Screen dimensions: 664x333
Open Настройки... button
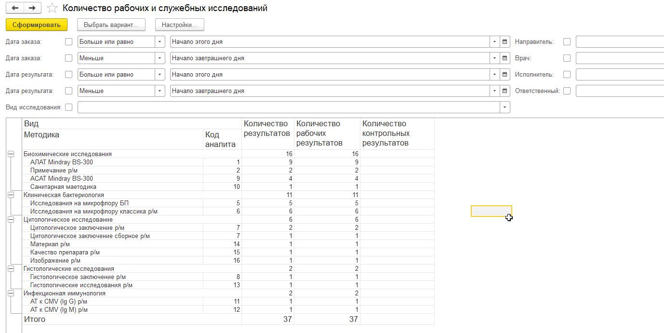[180, 25]
